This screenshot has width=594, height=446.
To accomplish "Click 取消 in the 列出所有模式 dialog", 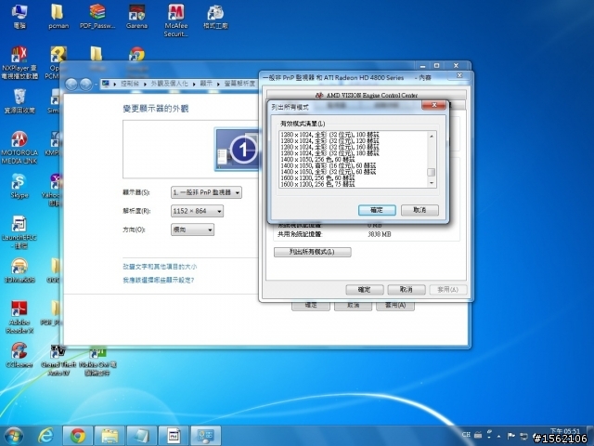I will tap(420, 210).
